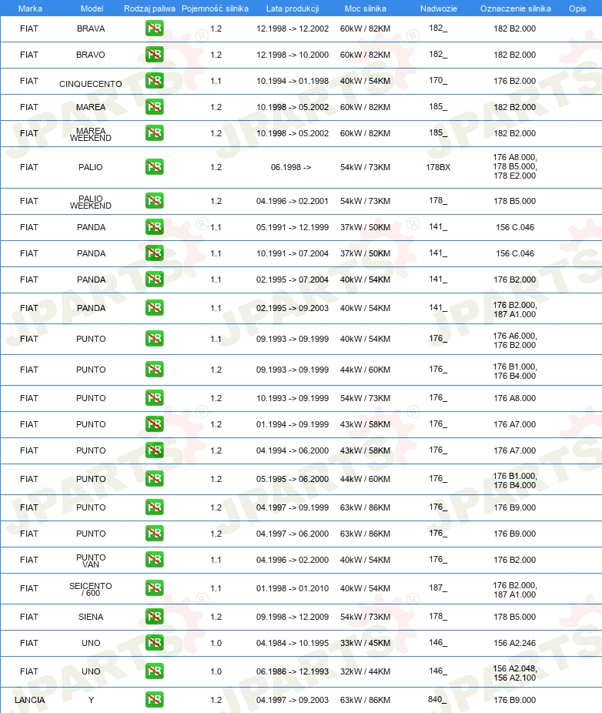Click the 170_ body code cell
This screenshot has height=713, width=602.
[438, 81]
